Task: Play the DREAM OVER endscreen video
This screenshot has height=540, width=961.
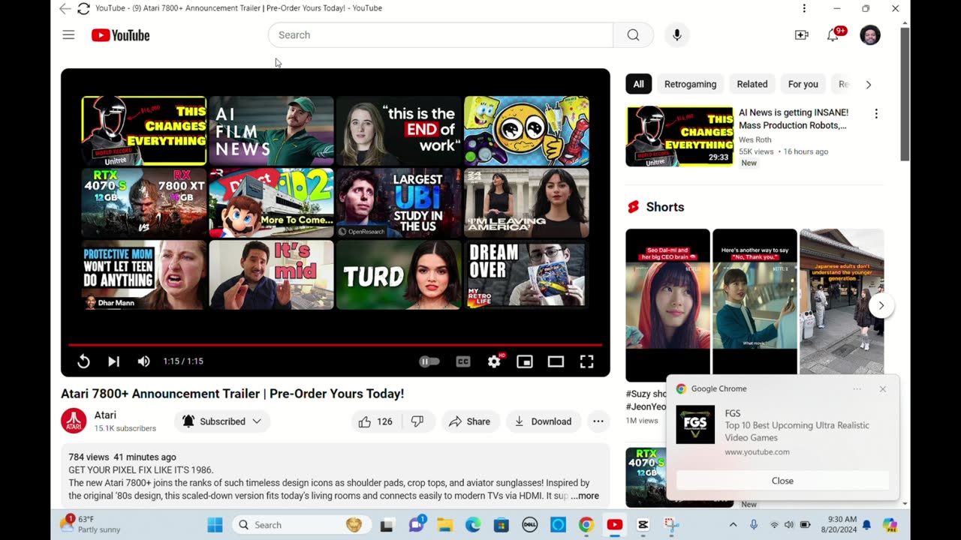Action: pos(526,274)
